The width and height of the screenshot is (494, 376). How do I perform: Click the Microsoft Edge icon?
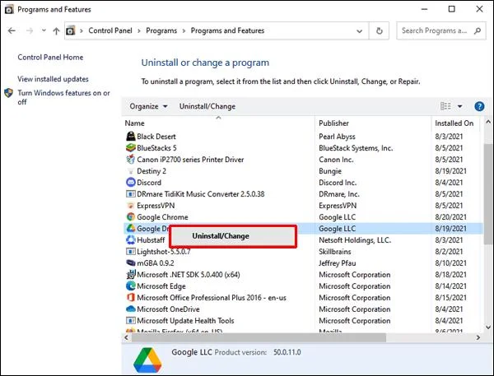[130, 286]
